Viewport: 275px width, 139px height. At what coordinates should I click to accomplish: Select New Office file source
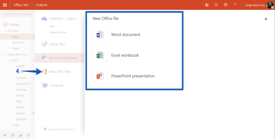(x=59, y=72)
